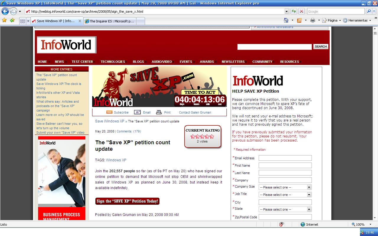Open the Company Size dropdown
Viewport: 378px width, 236px height.
[285, 187]
